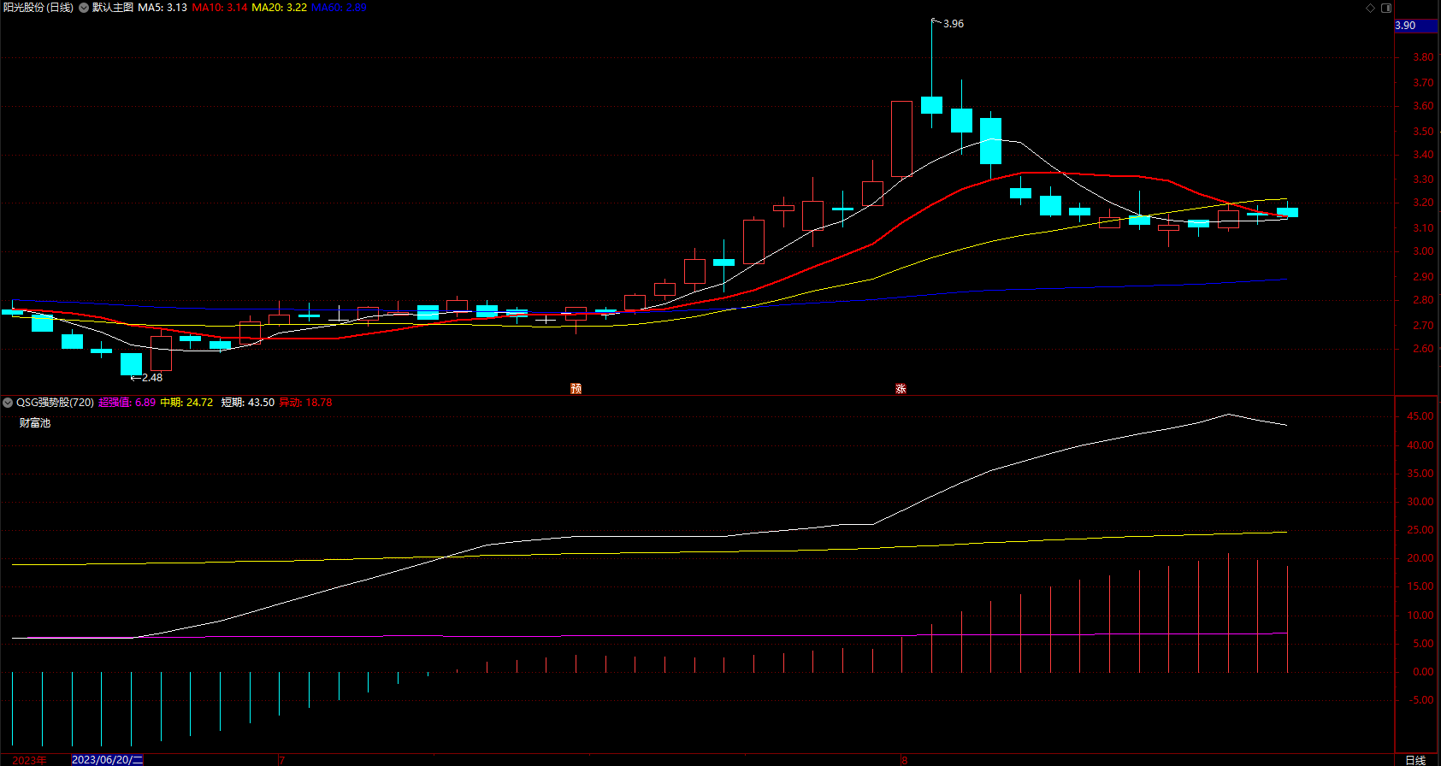
Task: Click the diamond icon at chart top right
Action: [x=1370, y=8]
